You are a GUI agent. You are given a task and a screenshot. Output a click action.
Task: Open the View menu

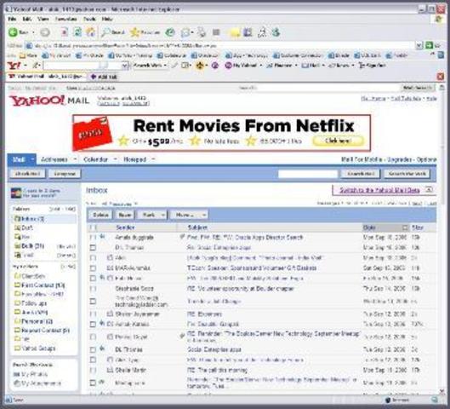pyautogui.click(x=43, y=19)
